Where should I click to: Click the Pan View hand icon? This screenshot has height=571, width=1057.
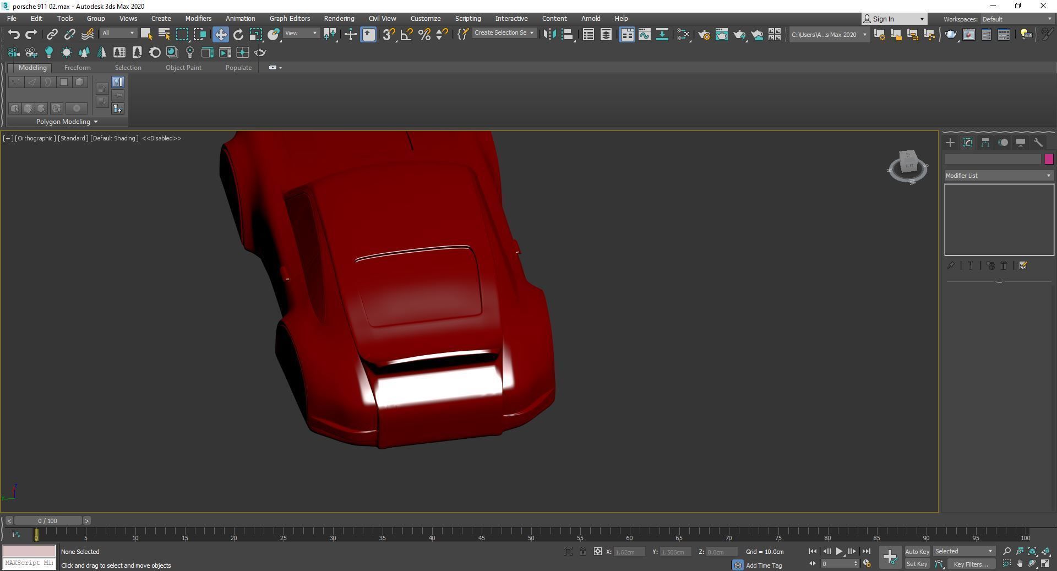[1020, 563]
